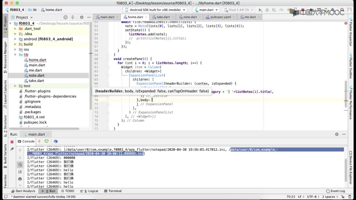
Task: Collapse the f0803_4 root project node
Action: click(10, 23)
